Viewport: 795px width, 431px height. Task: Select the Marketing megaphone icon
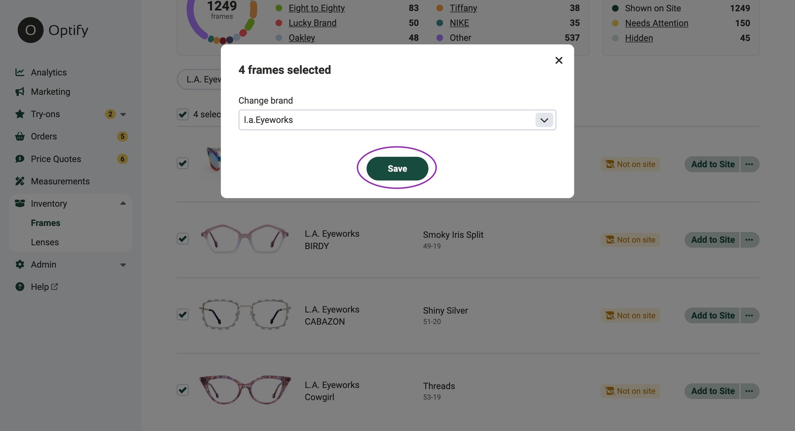point(20,92)
